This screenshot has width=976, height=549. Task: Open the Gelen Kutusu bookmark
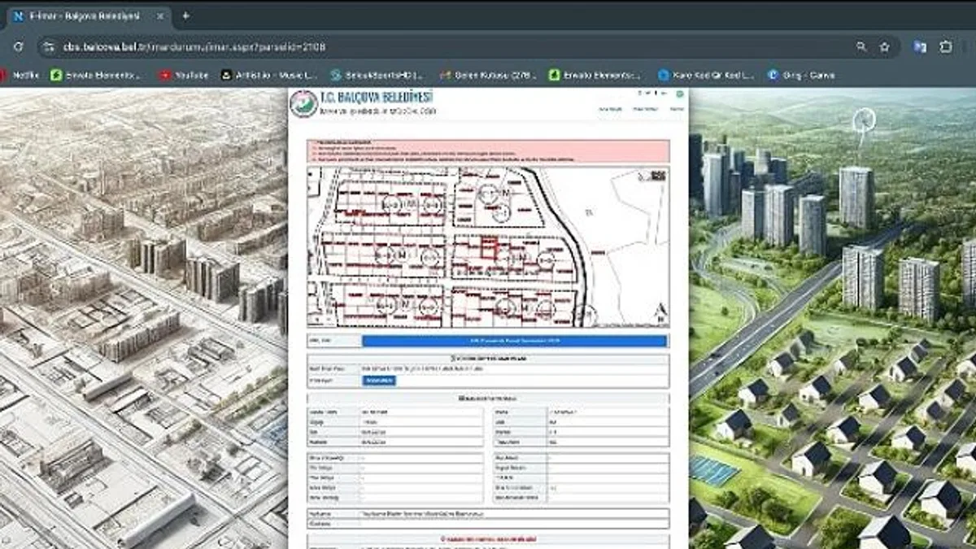coord(488,75)
